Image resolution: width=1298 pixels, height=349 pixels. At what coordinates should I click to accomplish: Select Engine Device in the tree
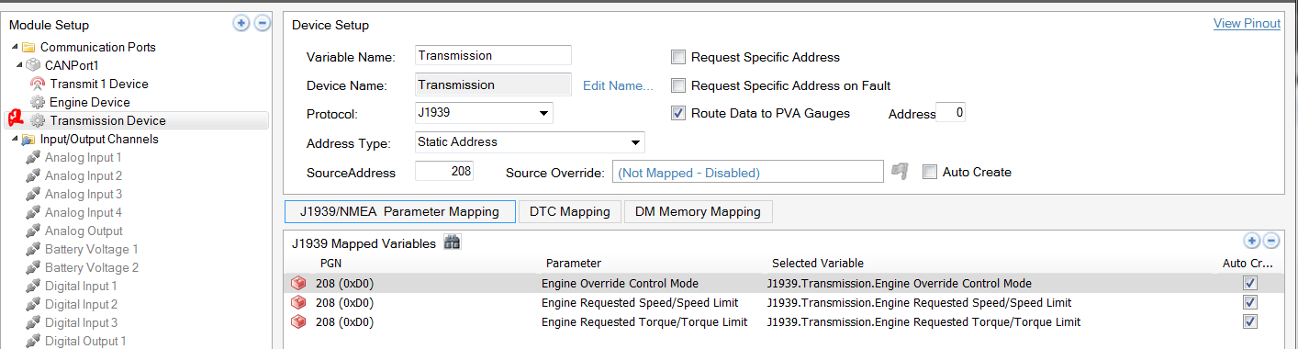coord(90,102)
